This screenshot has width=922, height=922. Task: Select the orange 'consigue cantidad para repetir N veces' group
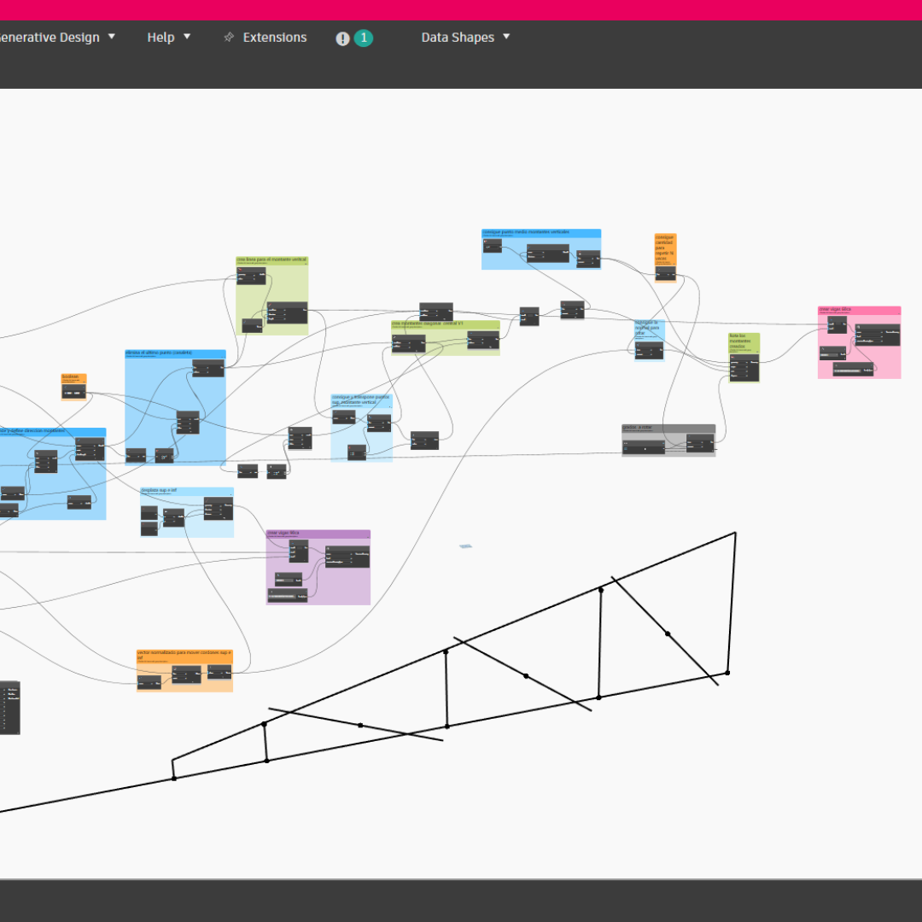click(665, 249)
